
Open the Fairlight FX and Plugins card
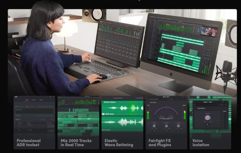[166, 123]
